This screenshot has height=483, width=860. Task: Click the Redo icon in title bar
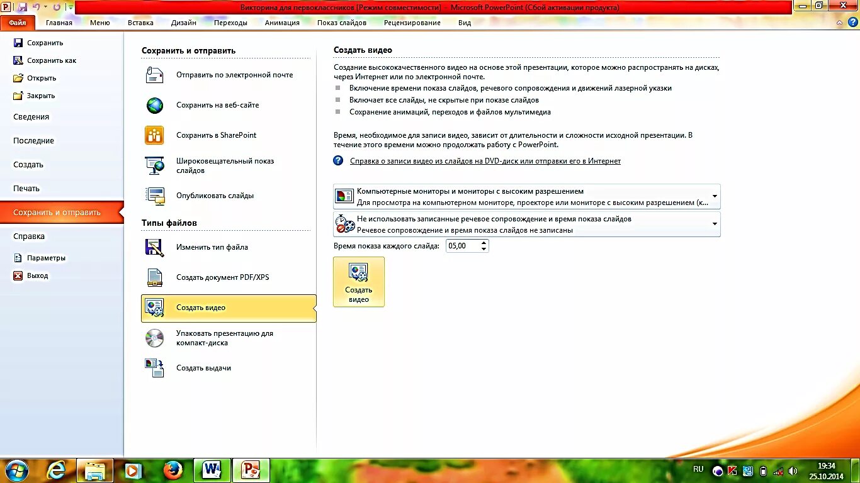[x=57, y=7]
